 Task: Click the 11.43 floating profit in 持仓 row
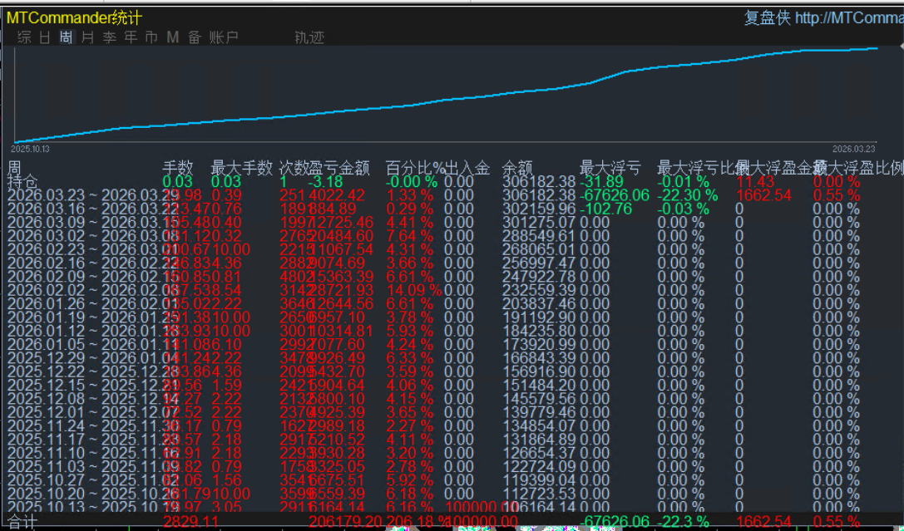click(755, 181)
